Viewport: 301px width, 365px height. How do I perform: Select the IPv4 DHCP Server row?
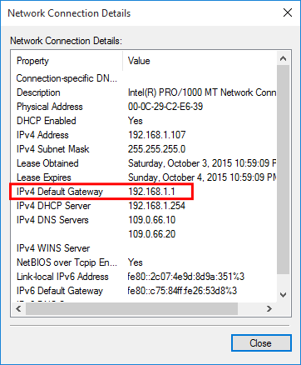[x=144, y=206]
